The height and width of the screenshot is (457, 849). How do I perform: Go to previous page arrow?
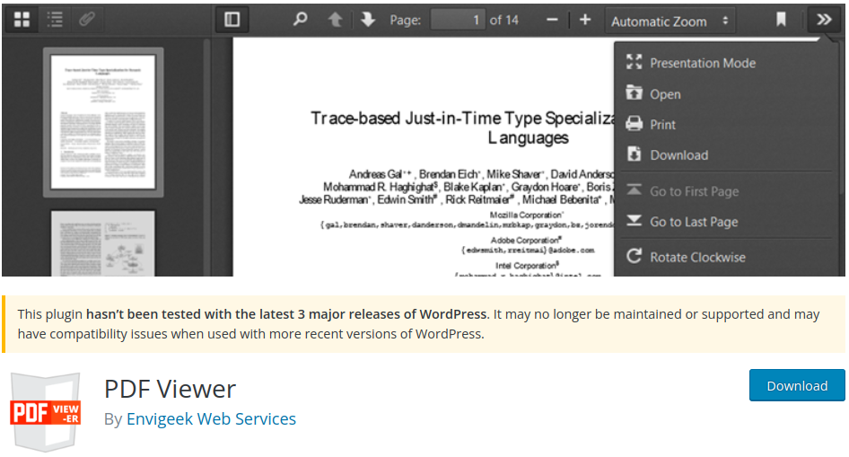coord(335,20)
